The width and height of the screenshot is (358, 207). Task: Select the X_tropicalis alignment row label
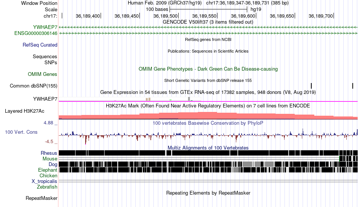44,181
